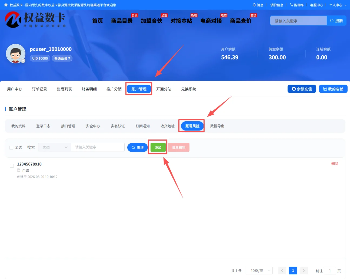Switch to 开通分站 tab
The image size is (350, 279).
pyautogui.click(x=164, y=89)
